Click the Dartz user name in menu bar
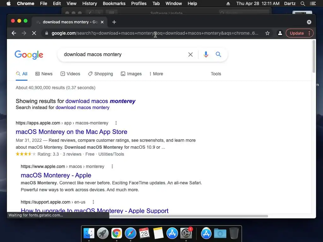 tap(290, 3)
